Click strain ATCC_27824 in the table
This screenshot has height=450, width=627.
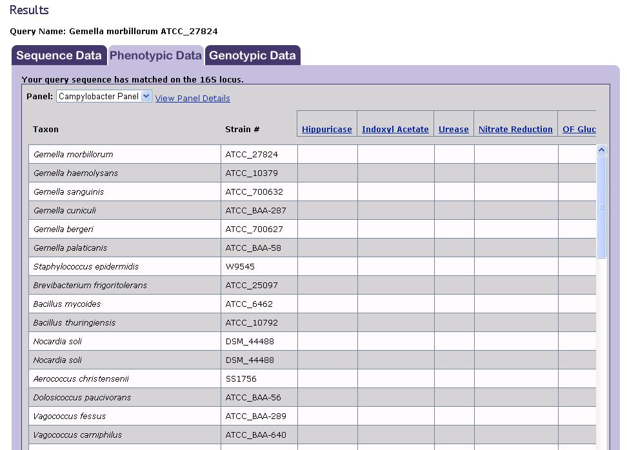252,154
